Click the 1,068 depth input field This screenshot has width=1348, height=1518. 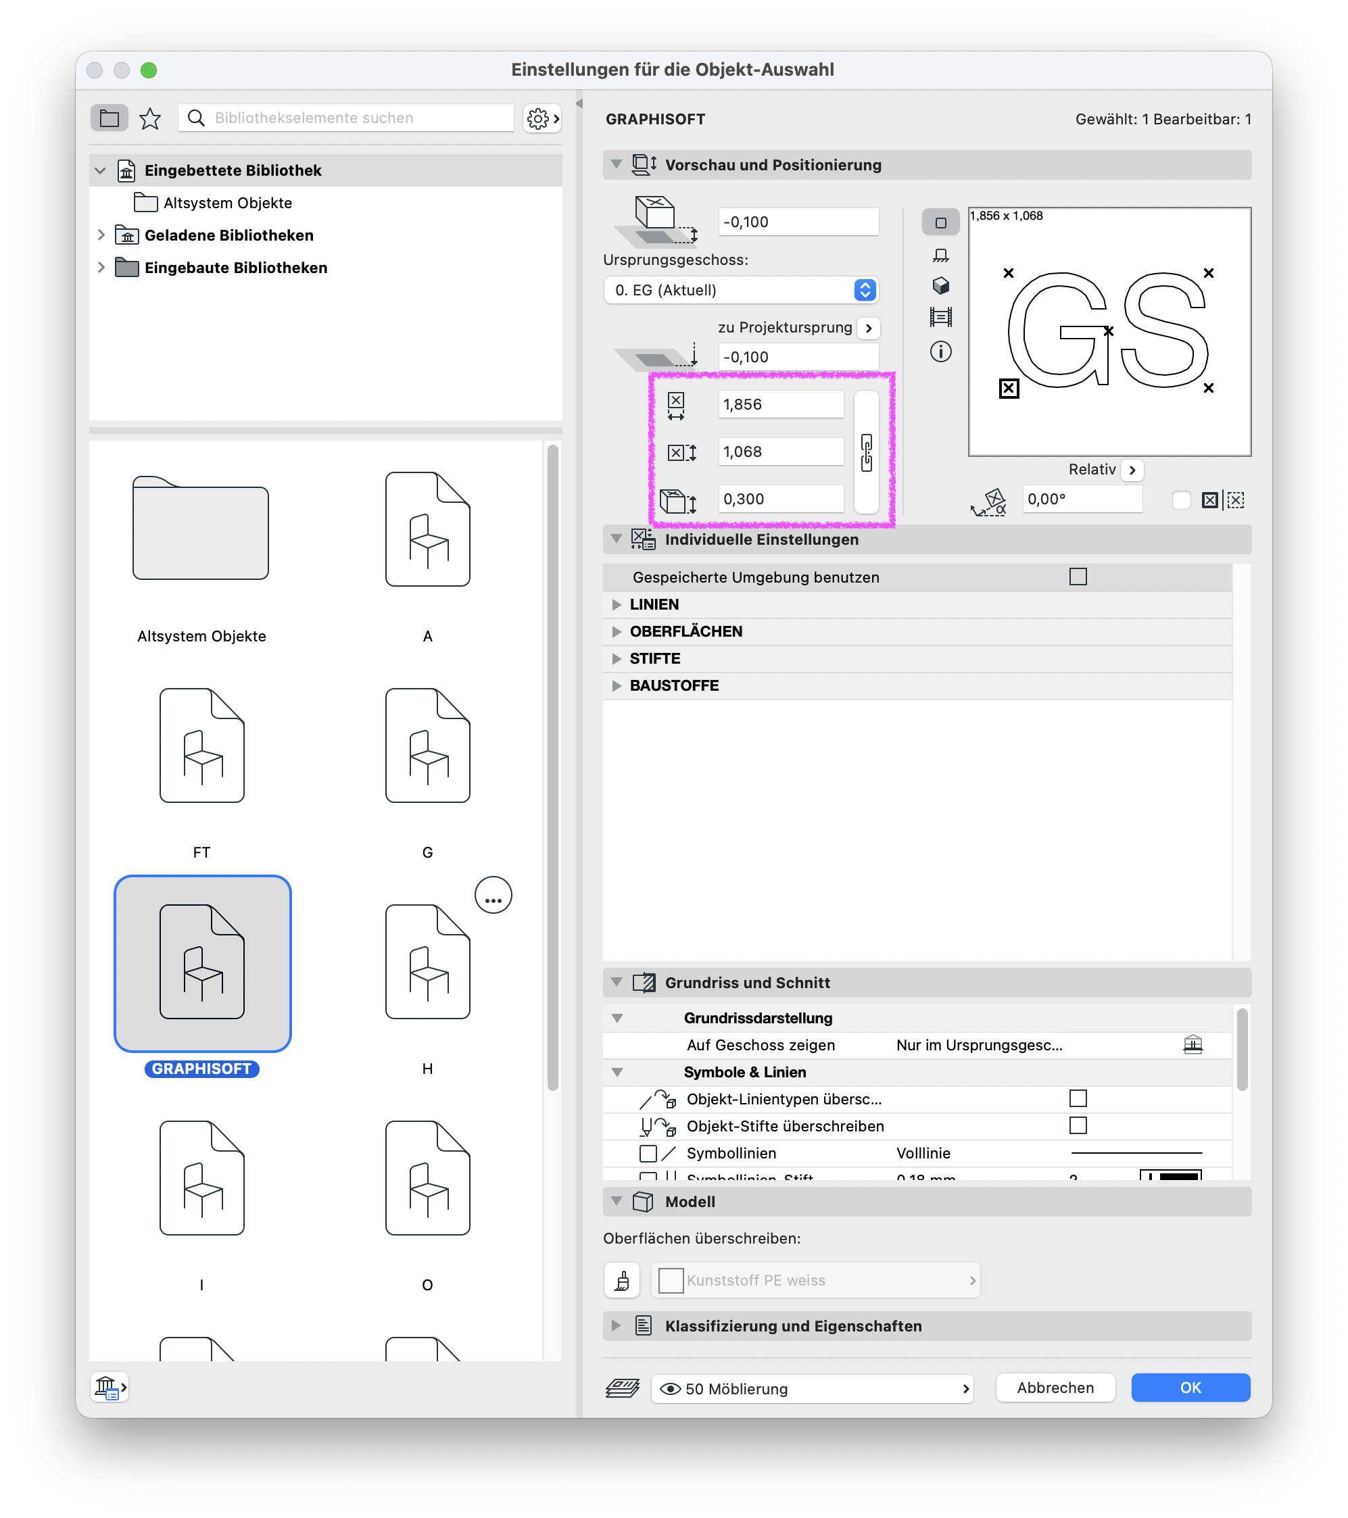point(781,452)
